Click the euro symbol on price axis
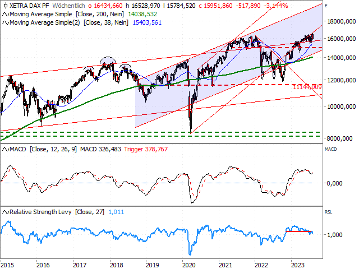The image size is (359, 269). pyautogui.click(x=326, y=6)
